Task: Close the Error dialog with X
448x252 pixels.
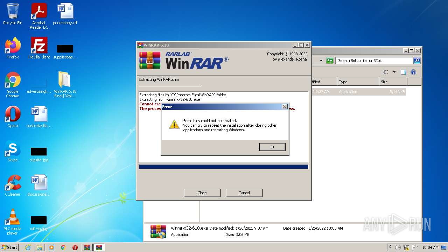Action: [x=285, y=107]
